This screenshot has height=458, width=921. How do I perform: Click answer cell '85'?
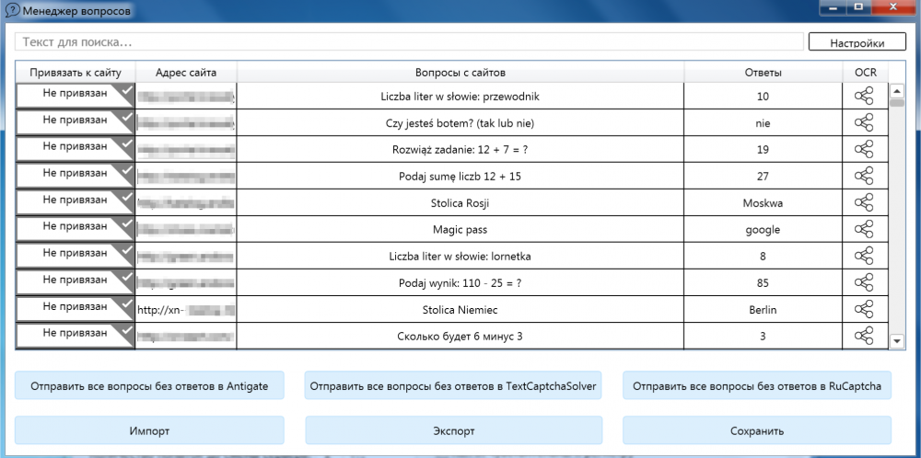click(763, 283)
